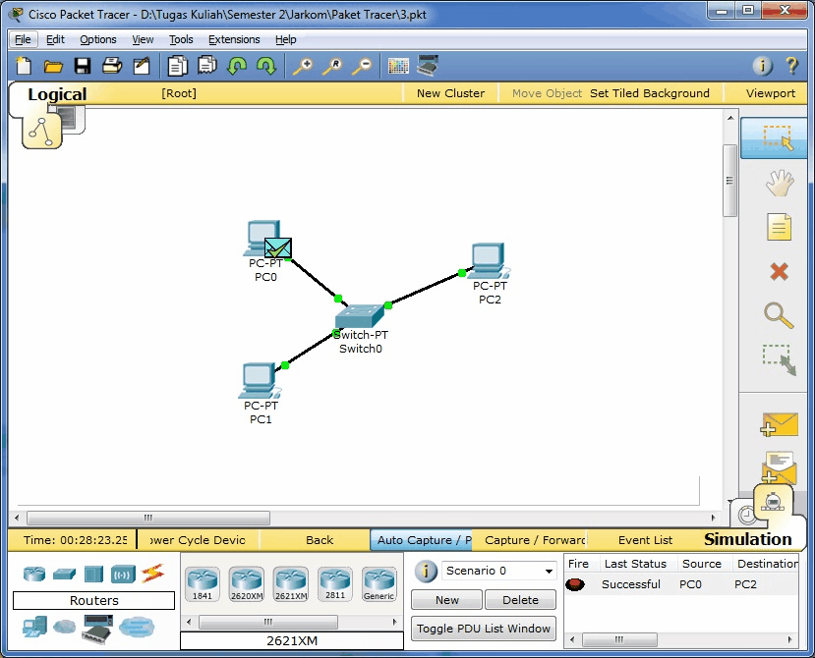Select the Routers device category icon
Screen dimensions: 815x658
coord(34,574)
